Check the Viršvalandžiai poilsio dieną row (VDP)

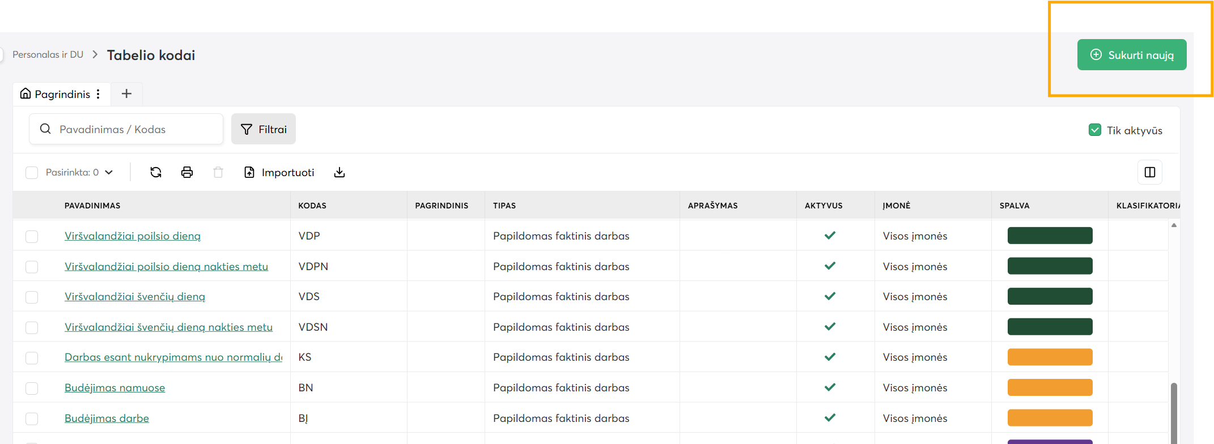(x=32, y=236)
